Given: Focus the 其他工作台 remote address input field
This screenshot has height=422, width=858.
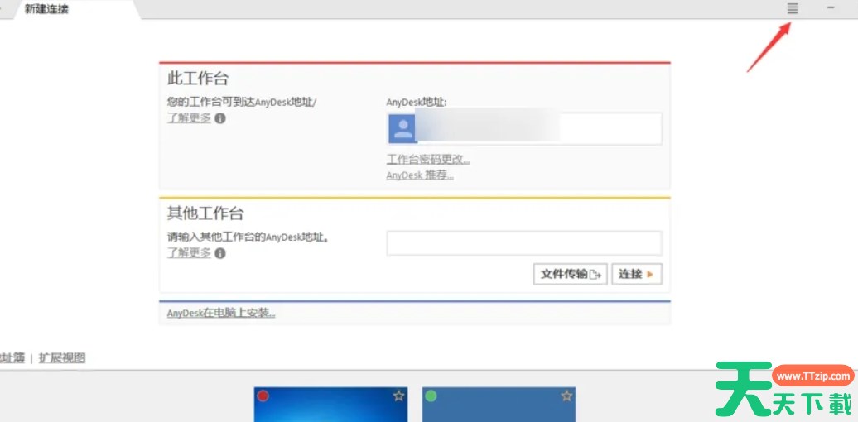Looking at the screenshot, I should tap(523, 243).
